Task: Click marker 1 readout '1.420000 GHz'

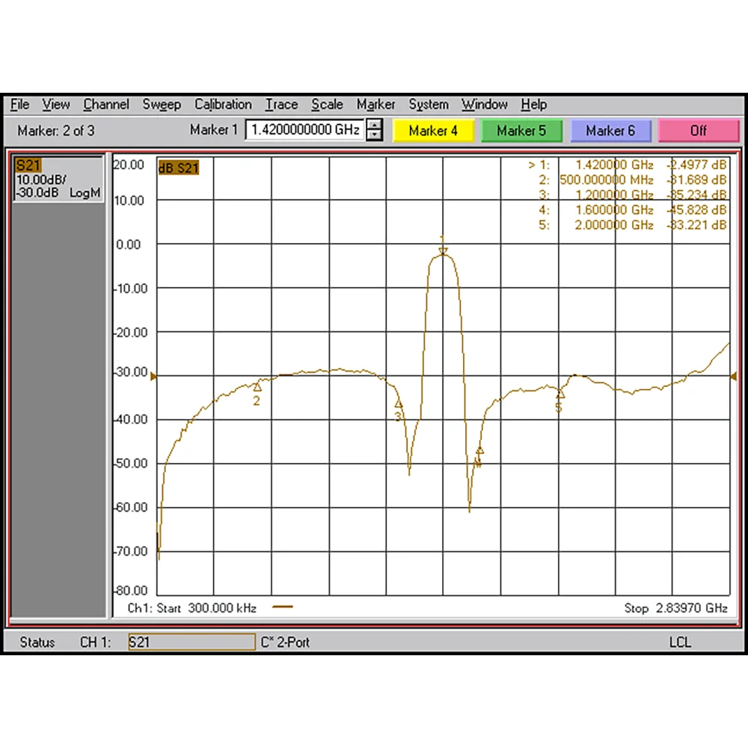Action: [x=614, y=165]
